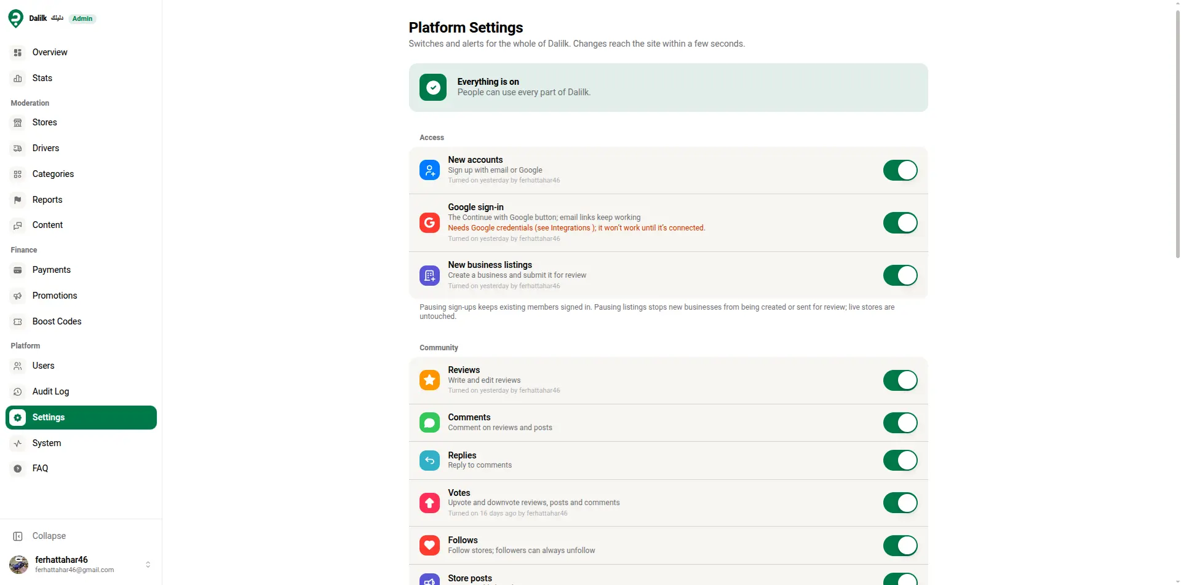The width and height of the screenshot is (1181, 585).
Task: Click the ferhattahar46 profile avatar
Action: 19,564
